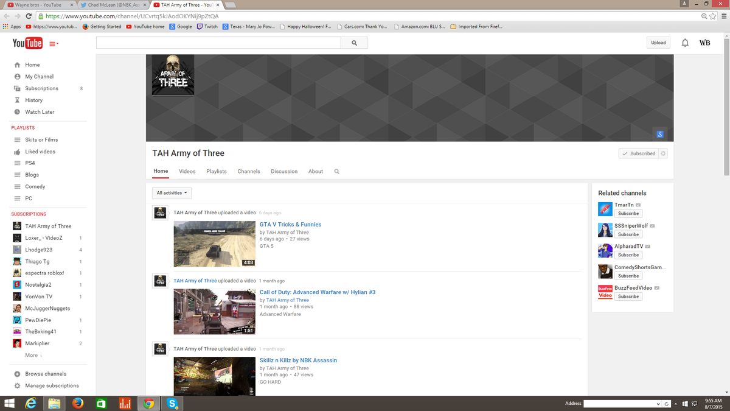Open Call of Duty: Advanced Warfare w/ Hylian #3
730x411 pixels.
(318, 292)
